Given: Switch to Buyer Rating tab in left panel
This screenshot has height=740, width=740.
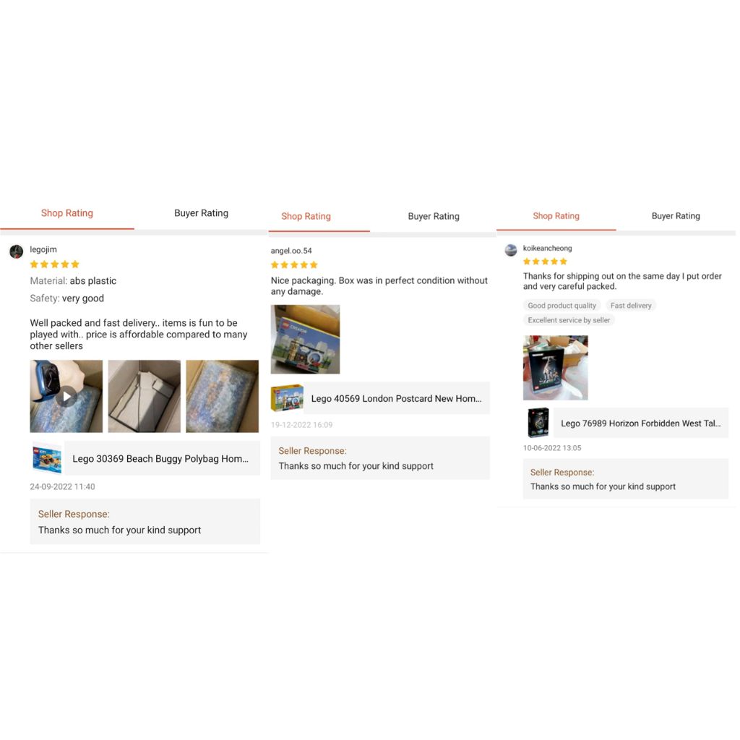Looking at the screenshot, I should coord(201,213).
